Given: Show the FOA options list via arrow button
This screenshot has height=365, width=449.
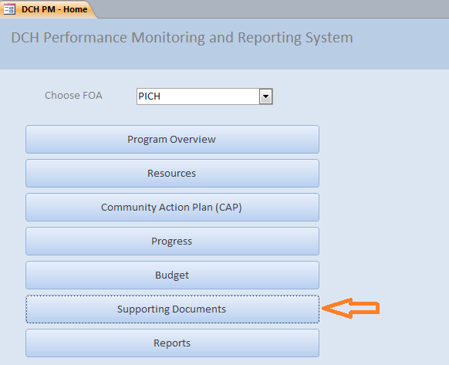Looking at the screenshot, I should (x=265, y=96).
